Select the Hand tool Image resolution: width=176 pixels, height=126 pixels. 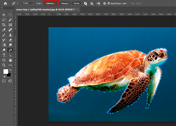pyautogui.click(x=10, y=60)
